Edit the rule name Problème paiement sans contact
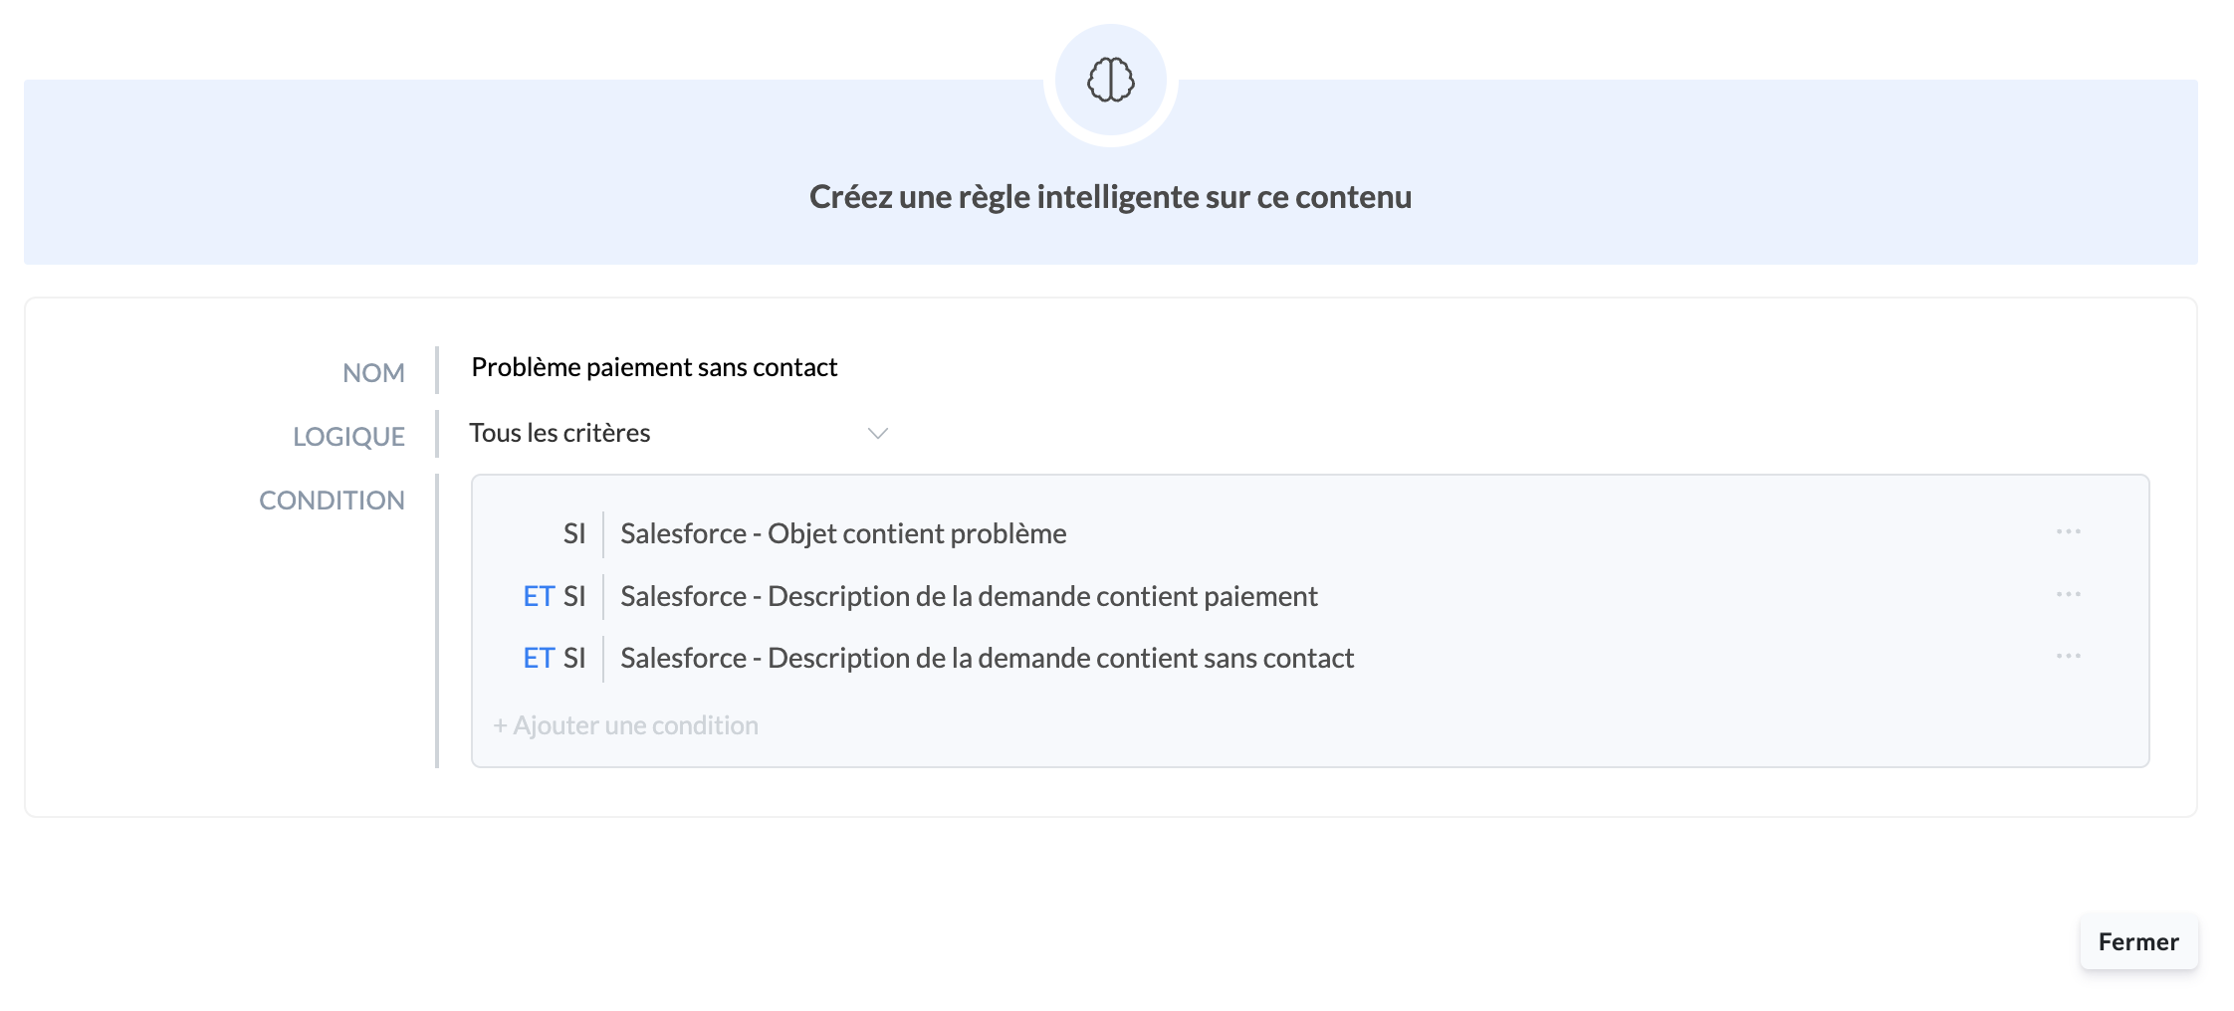 pyautogui.click(x=654, y=366)
